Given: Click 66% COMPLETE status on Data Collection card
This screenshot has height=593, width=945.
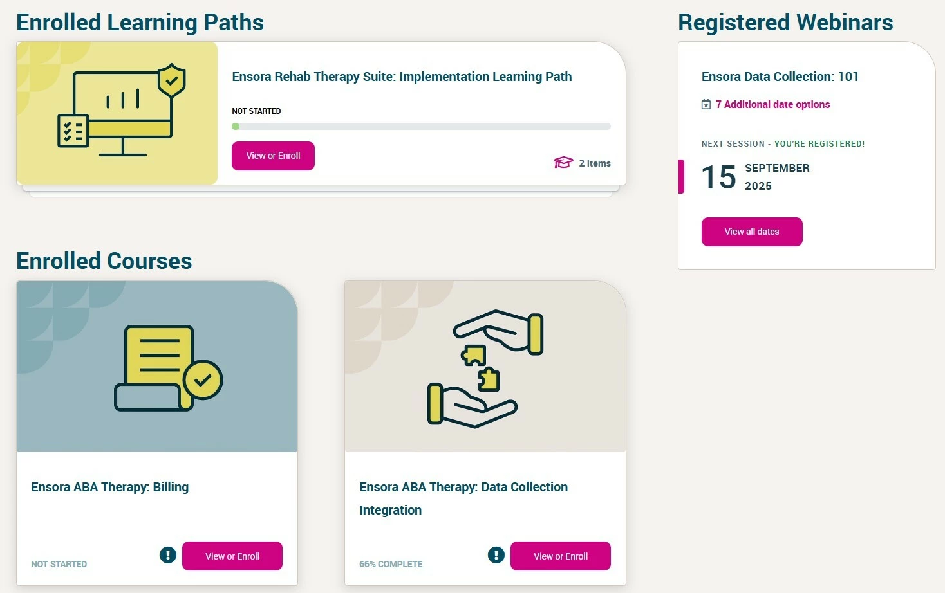Looking at the screenshot, I should coord(391,564).
